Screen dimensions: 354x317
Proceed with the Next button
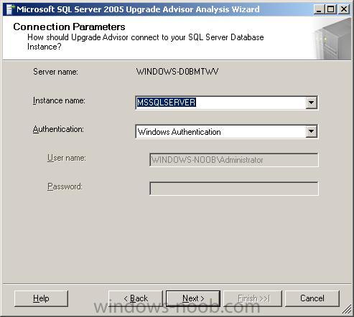(x=193, y=298)
